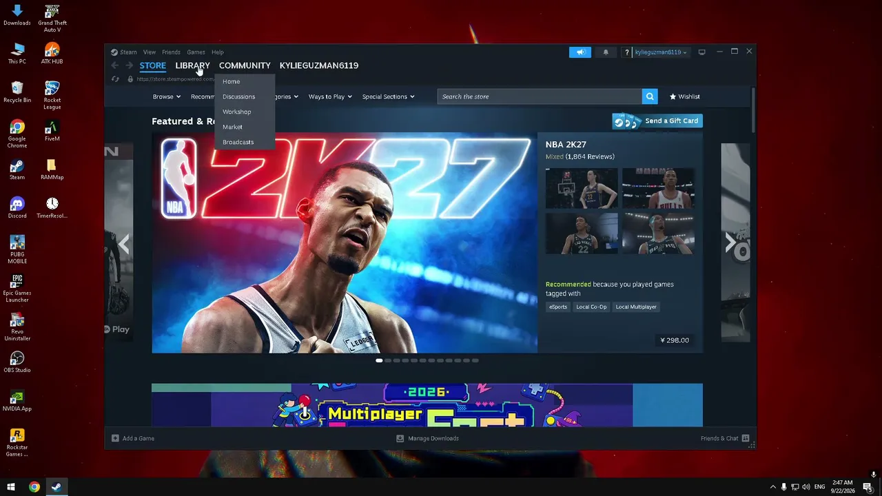Image resolution: width=882 pixels, height=496 pixels.
Task: Click the Add a Game label
Action: click(138, 438)
